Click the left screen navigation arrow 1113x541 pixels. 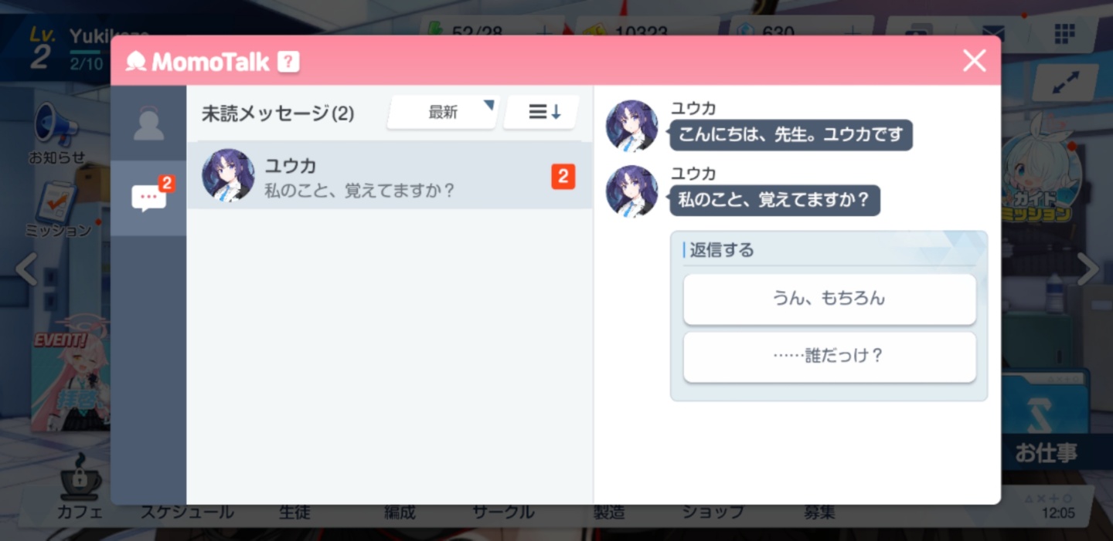[x=26, y=269]
